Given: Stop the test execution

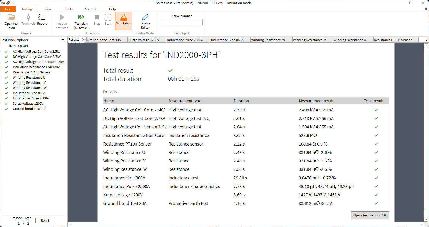Looking at the screenshot, I should tap(97, 20).
